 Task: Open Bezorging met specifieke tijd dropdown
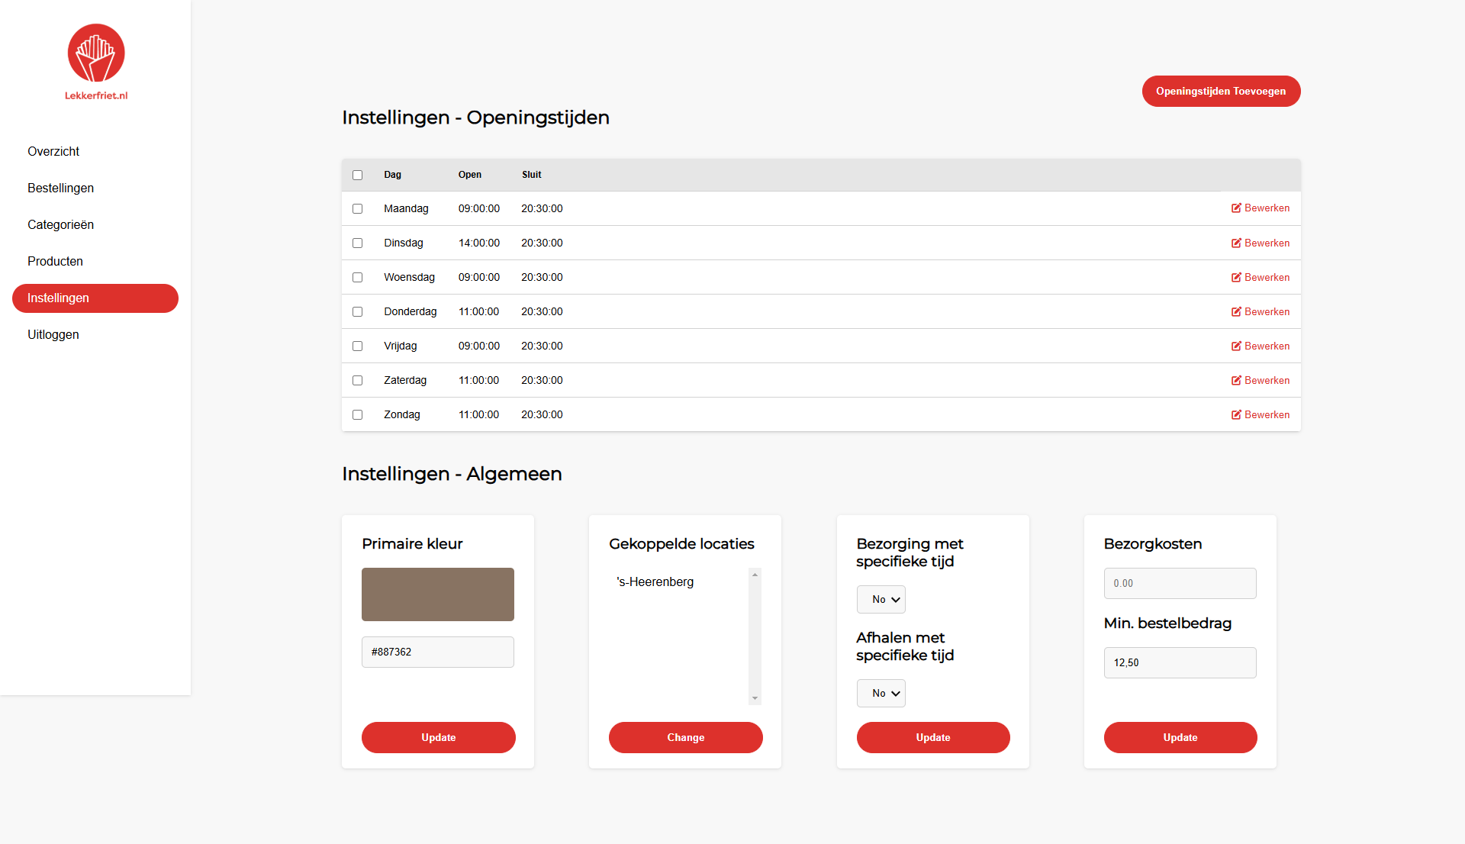coord(881,600)
